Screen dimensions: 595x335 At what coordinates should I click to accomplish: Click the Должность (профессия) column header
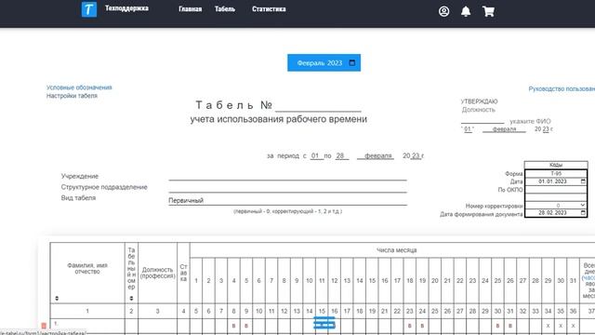(157, 273)
